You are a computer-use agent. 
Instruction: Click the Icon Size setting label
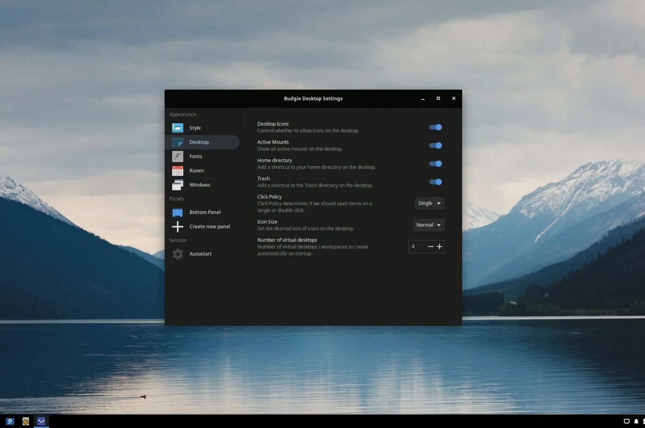(267, 222)
